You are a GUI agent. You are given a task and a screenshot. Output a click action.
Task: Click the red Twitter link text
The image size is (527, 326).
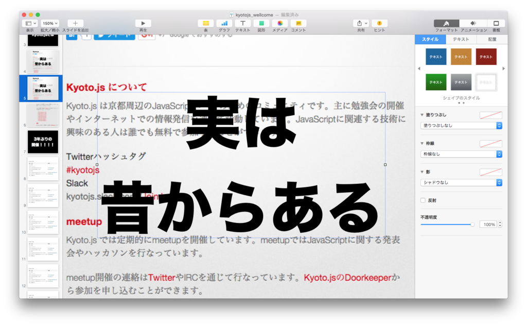162,278
